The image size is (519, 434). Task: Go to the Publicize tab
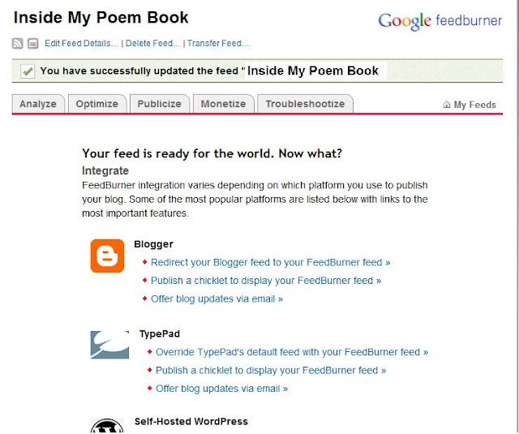coord(160,104)
